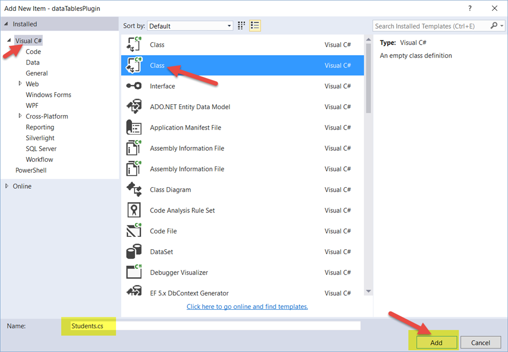Click the EF 5.x DbContext Generator icon
The height and width of the screenshot is (352, 508).
click(134, 291)
